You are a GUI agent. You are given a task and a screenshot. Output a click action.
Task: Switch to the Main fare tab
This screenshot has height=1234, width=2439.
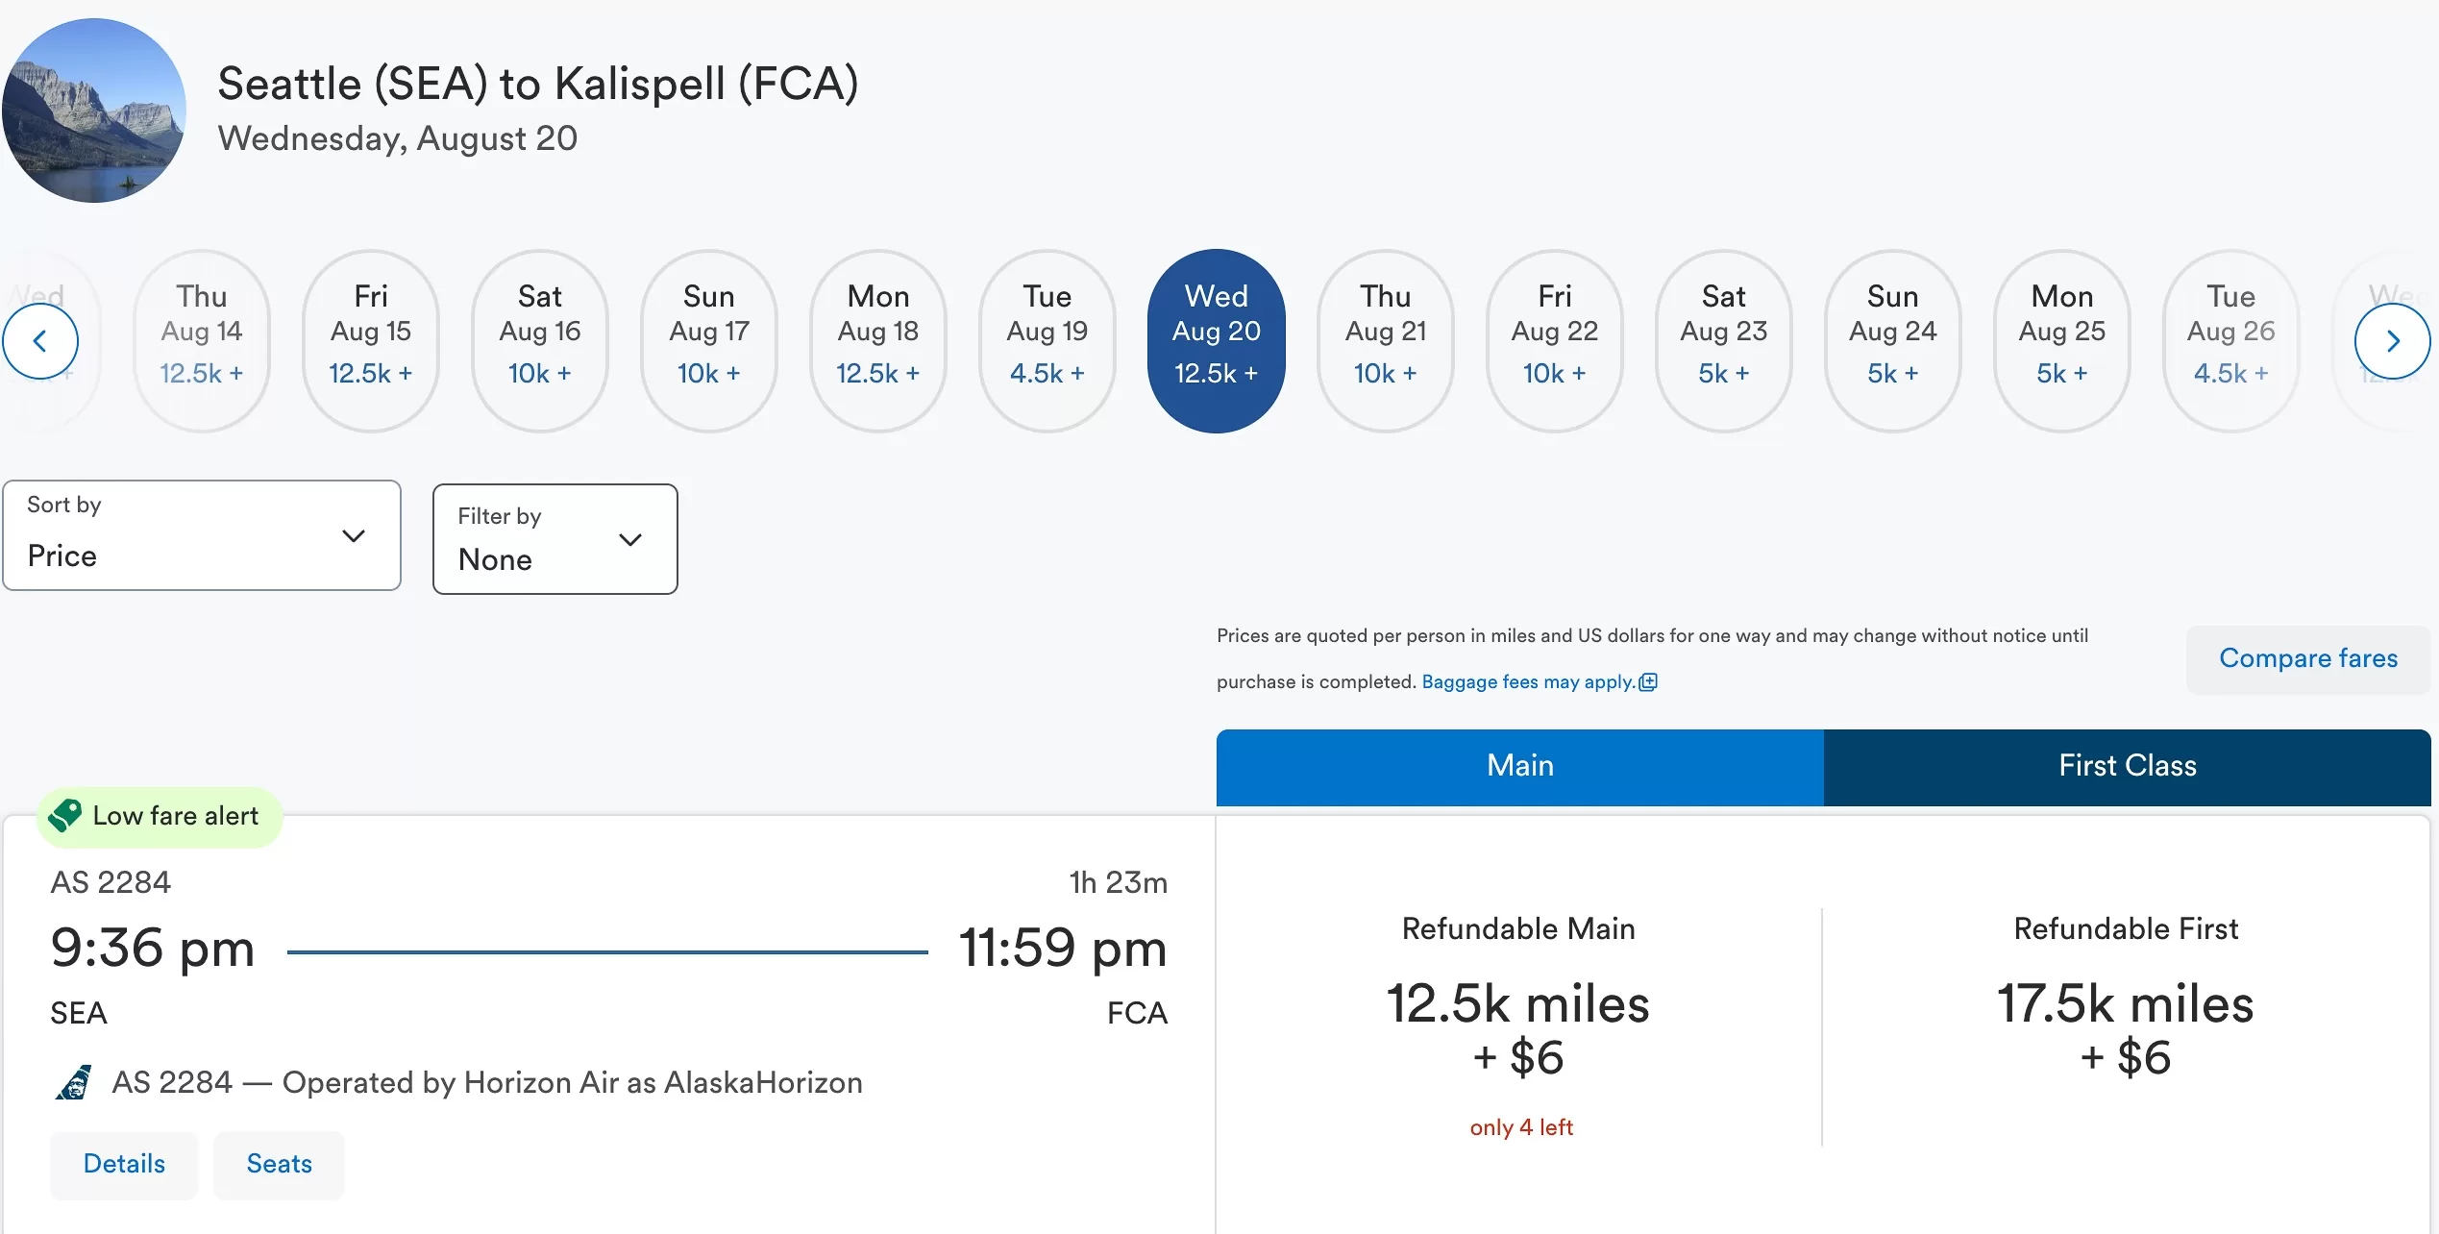pyautogui.click(x=1519, y=766)
